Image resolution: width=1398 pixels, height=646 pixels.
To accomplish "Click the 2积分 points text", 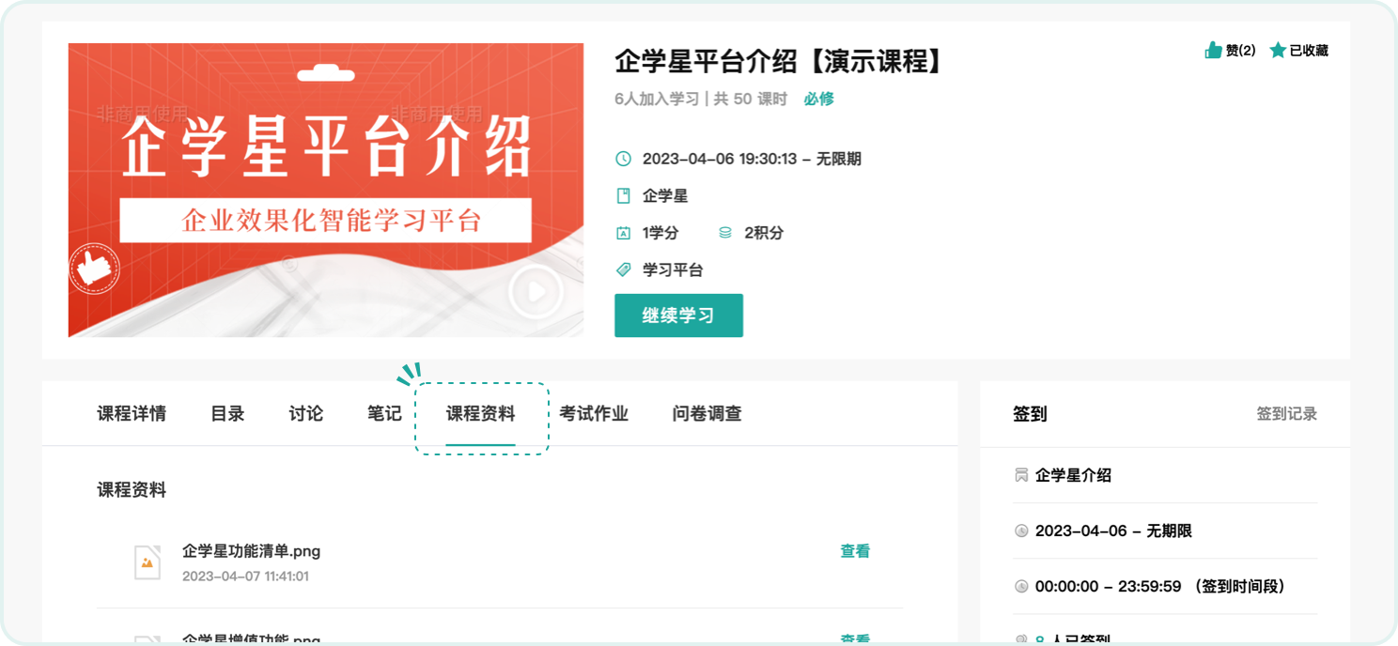I will [764, 233].
